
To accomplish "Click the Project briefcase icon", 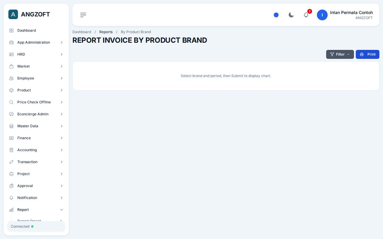I will (x=11, y=174).
